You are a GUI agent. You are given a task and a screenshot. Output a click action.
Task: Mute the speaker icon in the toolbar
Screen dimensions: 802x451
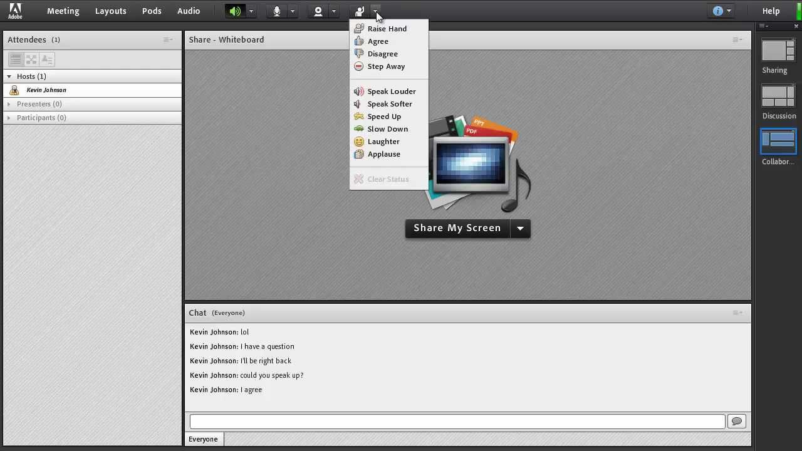coord(234,11)
